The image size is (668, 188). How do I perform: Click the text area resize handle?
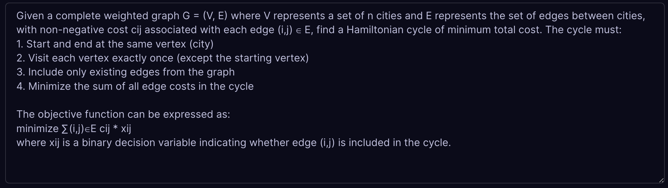[x=661, y=181]
